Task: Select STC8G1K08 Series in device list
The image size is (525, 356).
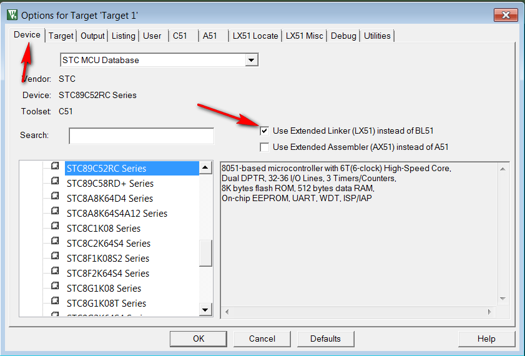Action: click(104, 289)
